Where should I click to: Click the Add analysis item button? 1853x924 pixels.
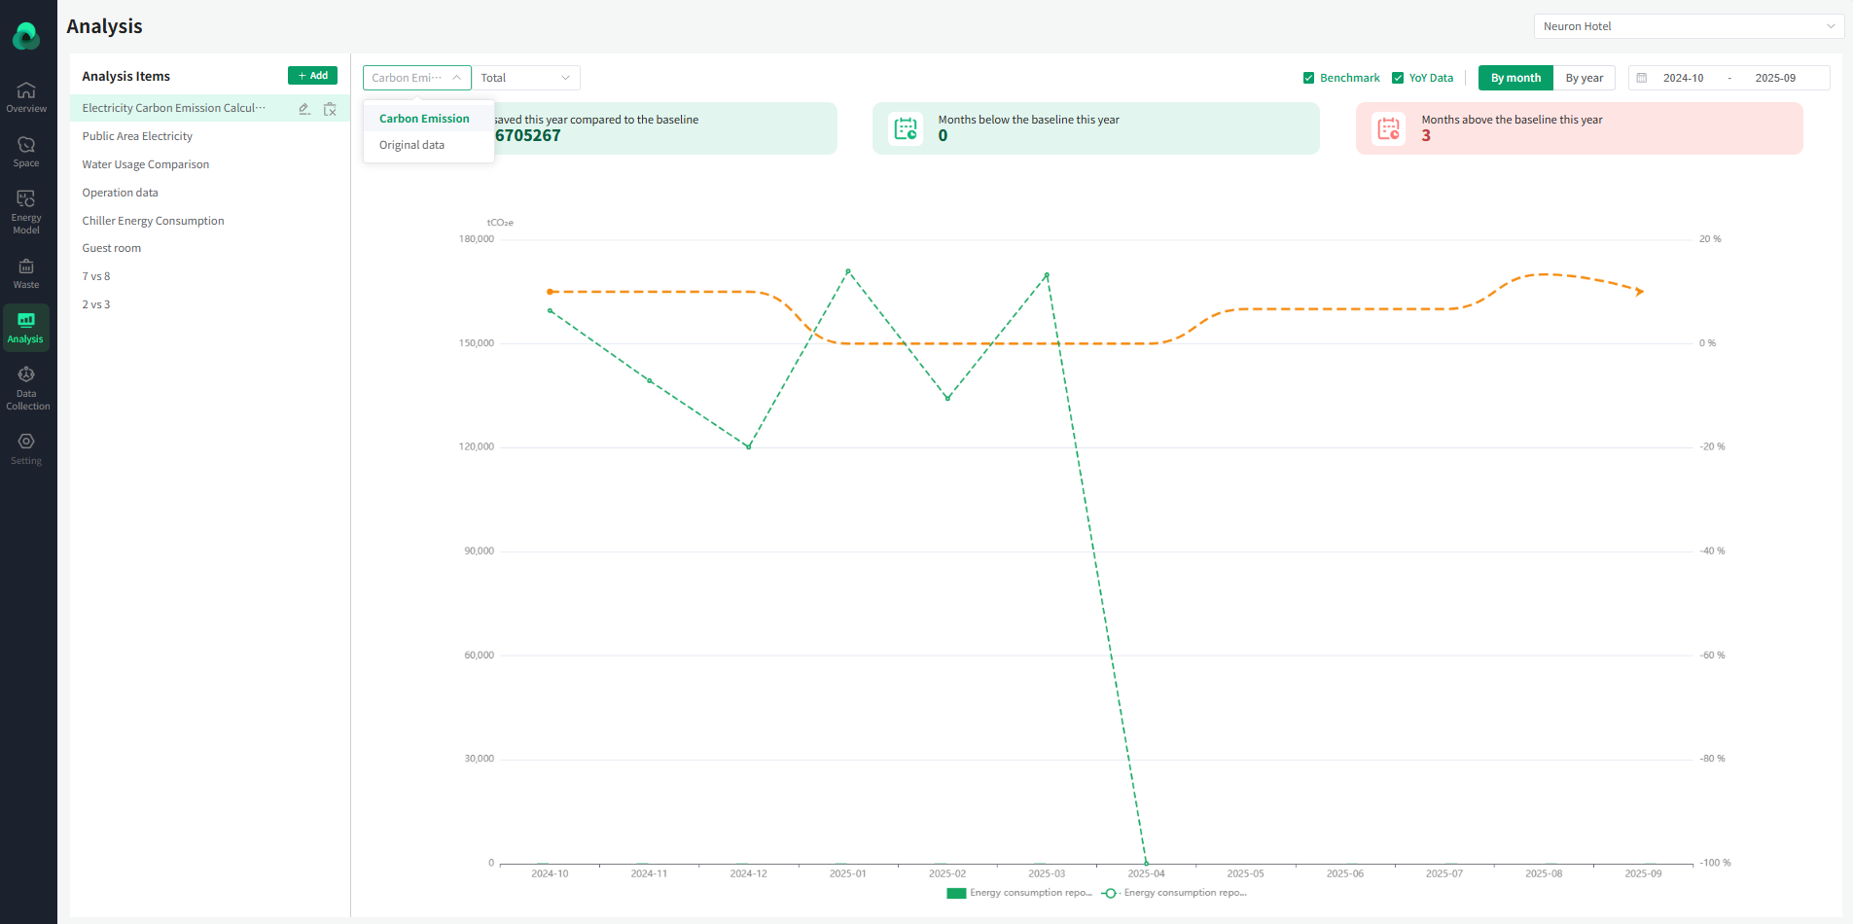[312, 76]
